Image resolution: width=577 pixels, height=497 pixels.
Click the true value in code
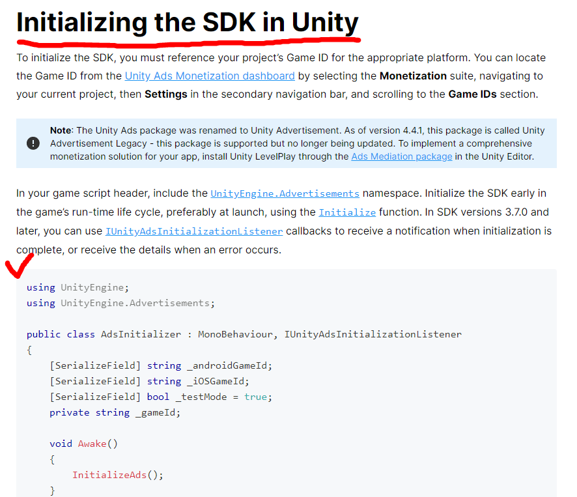click(255, 397)
